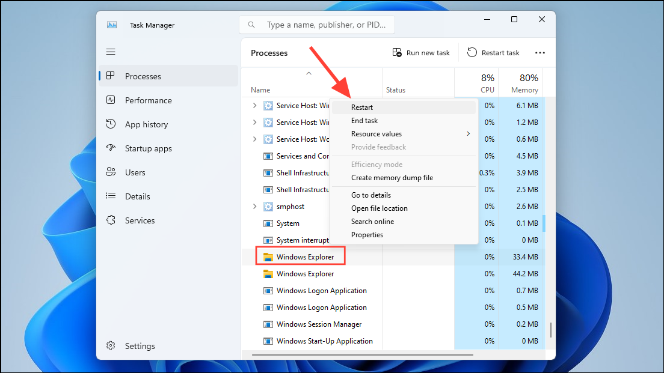This screenshot has height=373, width=664.
Task: Open the Services tab
Action: (168, 220)
